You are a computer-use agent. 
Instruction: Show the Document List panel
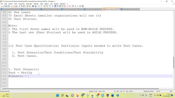[62, 6]
